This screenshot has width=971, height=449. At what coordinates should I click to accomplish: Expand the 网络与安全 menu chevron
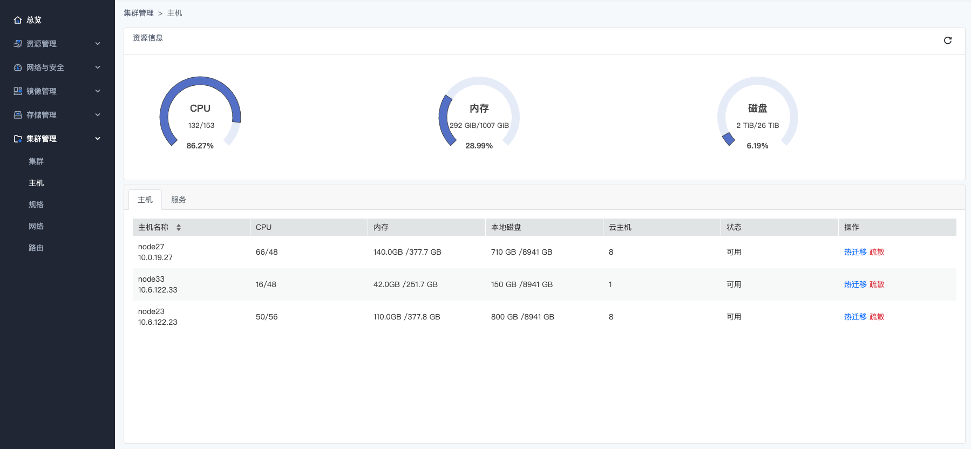pyautogui.click(x=98, y=67)
